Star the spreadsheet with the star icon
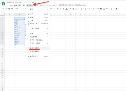Screen dimensions: 126x91 tap(30, 3)
